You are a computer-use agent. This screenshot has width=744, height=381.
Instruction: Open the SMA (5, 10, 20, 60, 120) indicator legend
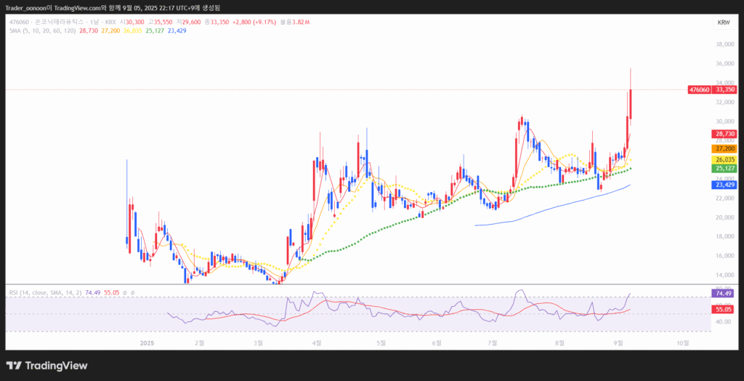pos(42,31)
